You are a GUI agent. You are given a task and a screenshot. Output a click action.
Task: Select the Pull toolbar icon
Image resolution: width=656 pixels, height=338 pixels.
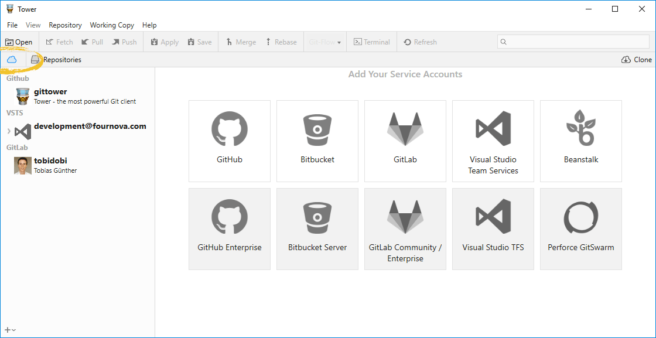[x=92, y=42]
